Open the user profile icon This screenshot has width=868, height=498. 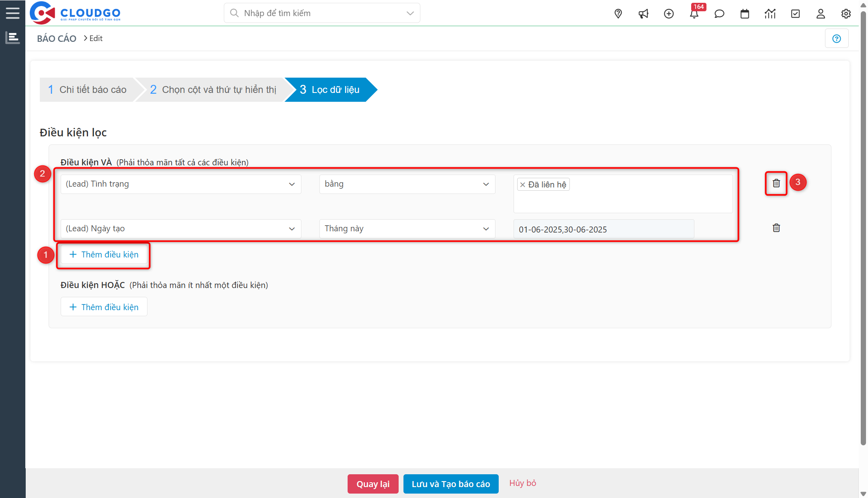[x=821, y=13]
